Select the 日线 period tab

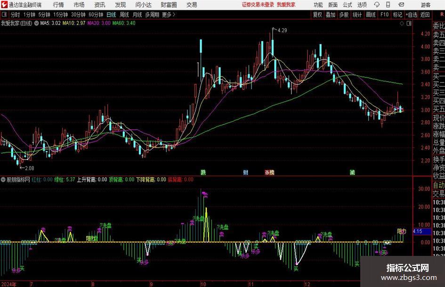111,15
